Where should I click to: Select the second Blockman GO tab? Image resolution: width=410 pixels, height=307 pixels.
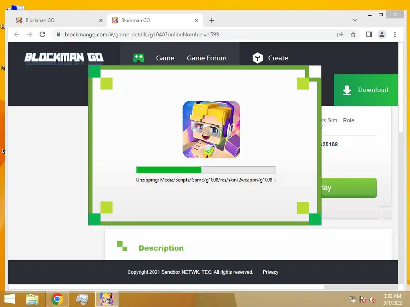coord(155,20)
